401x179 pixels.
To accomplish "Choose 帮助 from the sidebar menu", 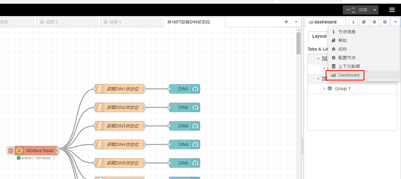I will click(364, 40).
